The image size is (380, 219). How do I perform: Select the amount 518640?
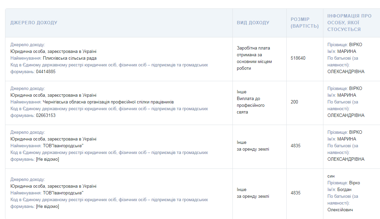(x=298, y=58)
